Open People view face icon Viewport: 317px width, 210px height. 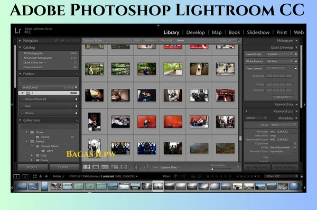coord(124,167)
